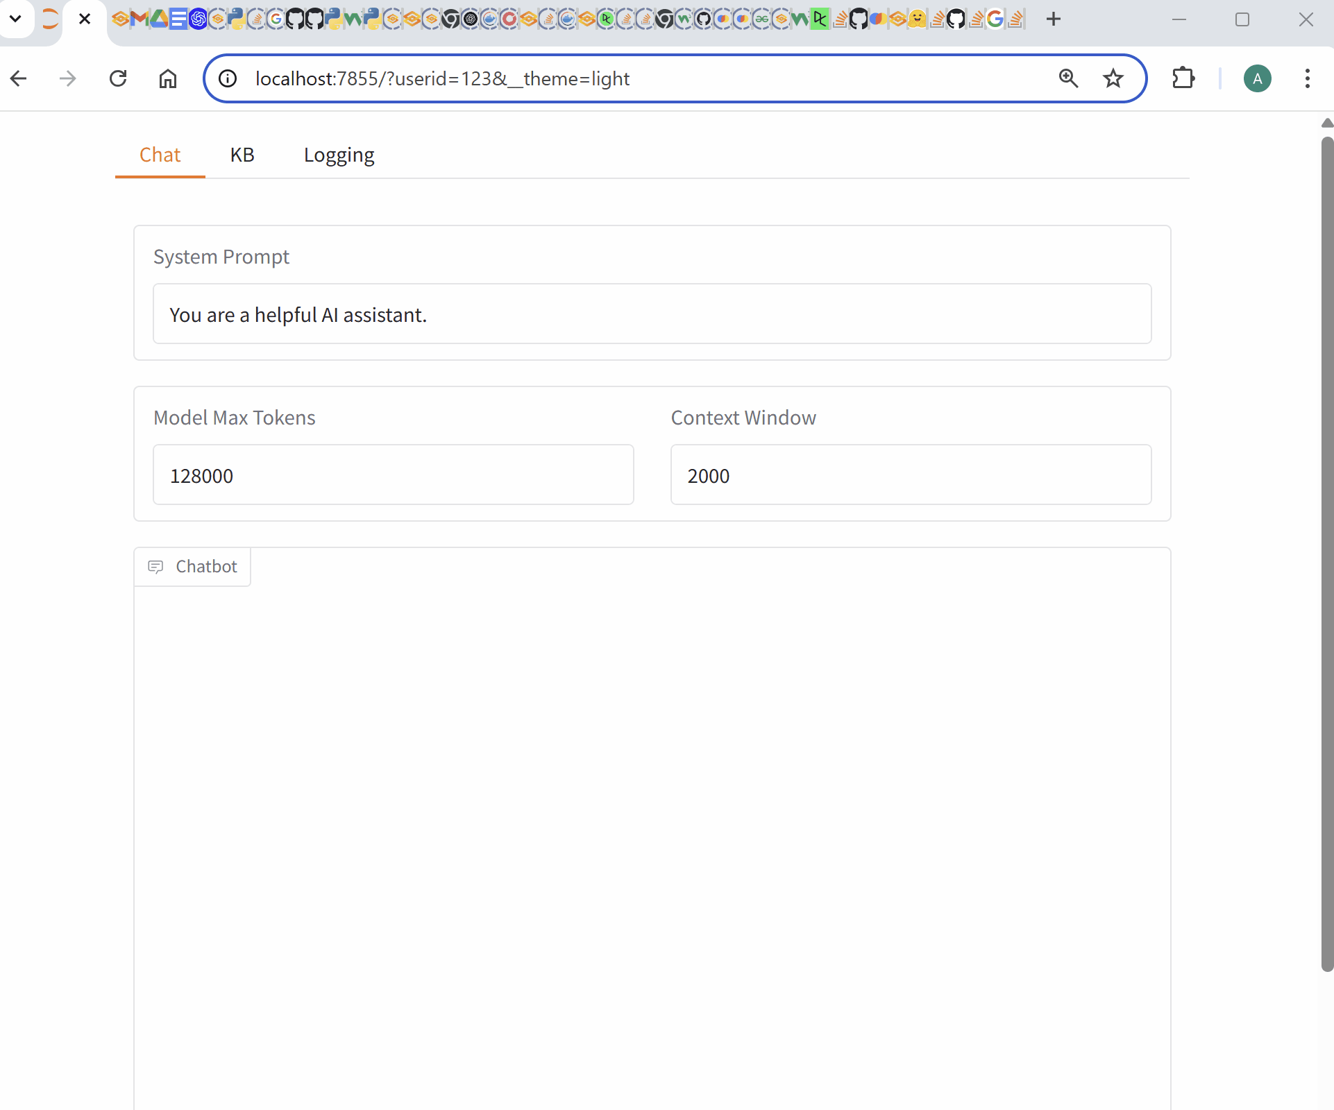Bookmark this page with the star
Screen dimensions: 1334x1110
point(1113,78)
